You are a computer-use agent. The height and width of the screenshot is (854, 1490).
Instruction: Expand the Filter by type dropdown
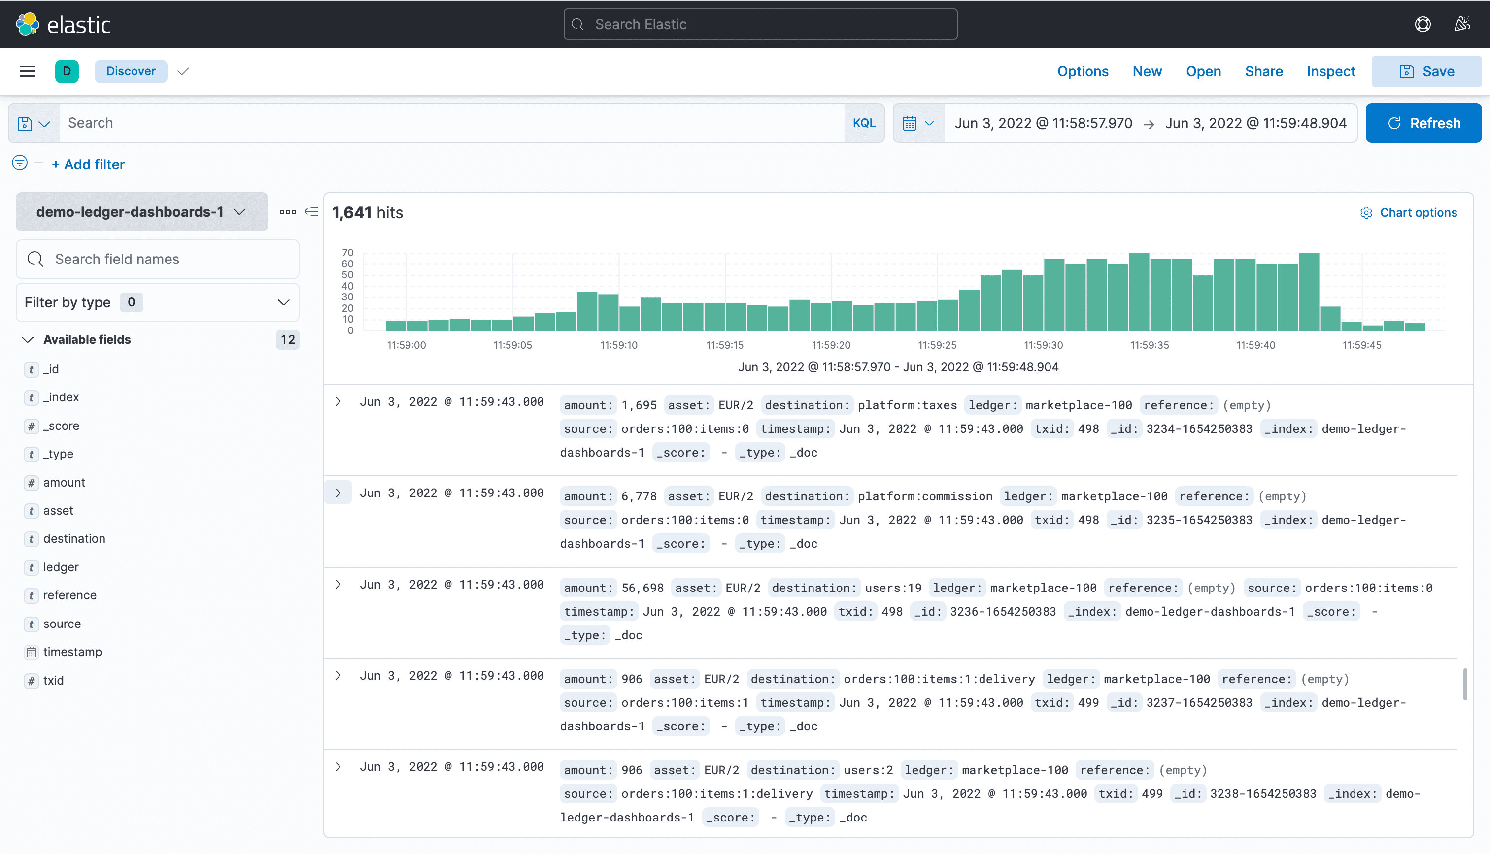click(157, 303)
